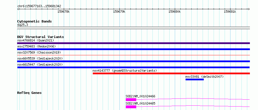Click the SOD2|NM_001024466 magenta exon block
The width and height of the screenshot is (258, 110).
tap(131, 100)
